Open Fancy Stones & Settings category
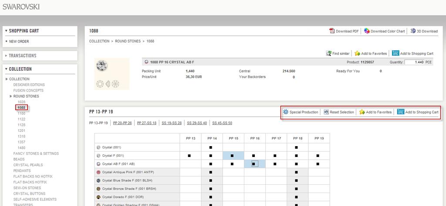This screenshot has height=206, width=446. pyautogui.click(x=36, y=154)
